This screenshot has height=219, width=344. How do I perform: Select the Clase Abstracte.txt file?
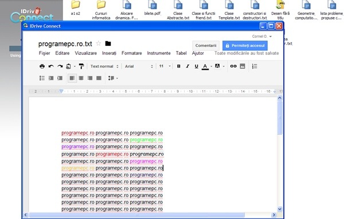point(178,10)
